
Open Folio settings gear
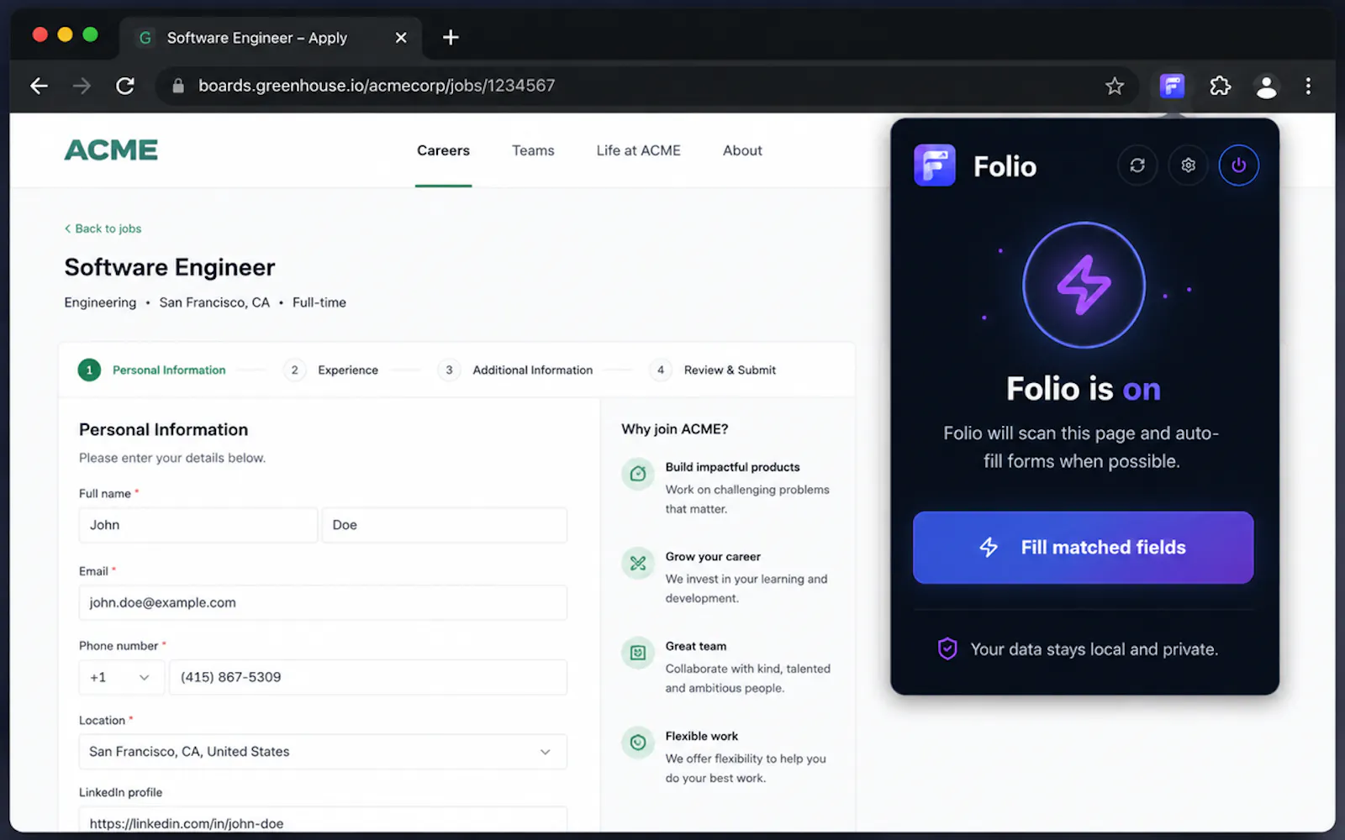(x=1188, y=165)
